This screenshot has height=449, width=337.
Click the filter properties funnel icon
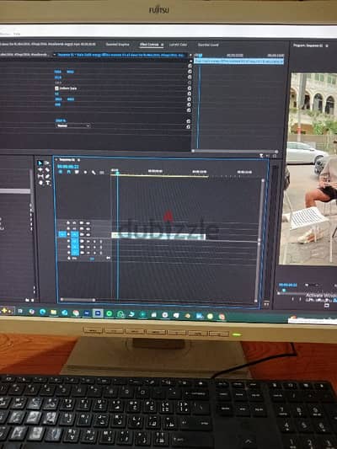(x=261, y=156)
